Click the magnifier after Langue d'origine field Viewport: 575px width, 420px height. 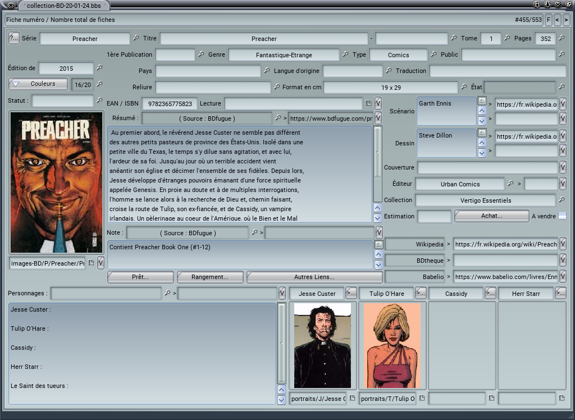pyautogui.click(x=389, y=70)
